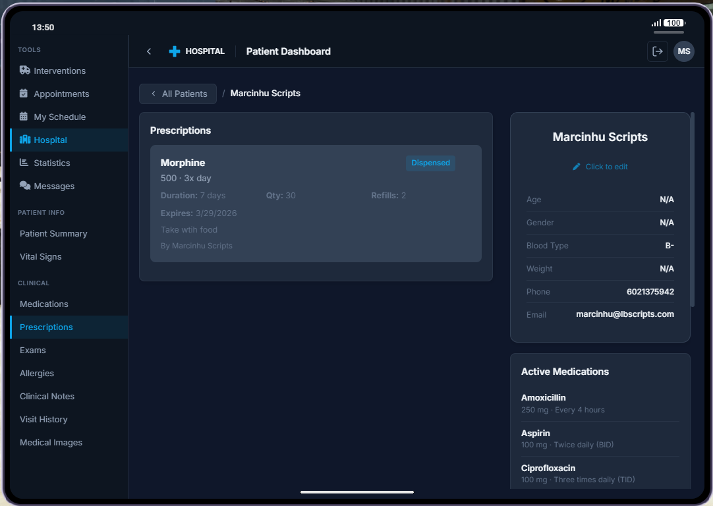Open Medical Images section
713x506 pixels.
coord(51,442)
